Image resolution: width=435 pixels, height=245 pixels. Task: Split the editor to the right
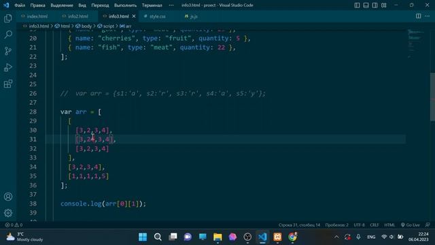419,16
